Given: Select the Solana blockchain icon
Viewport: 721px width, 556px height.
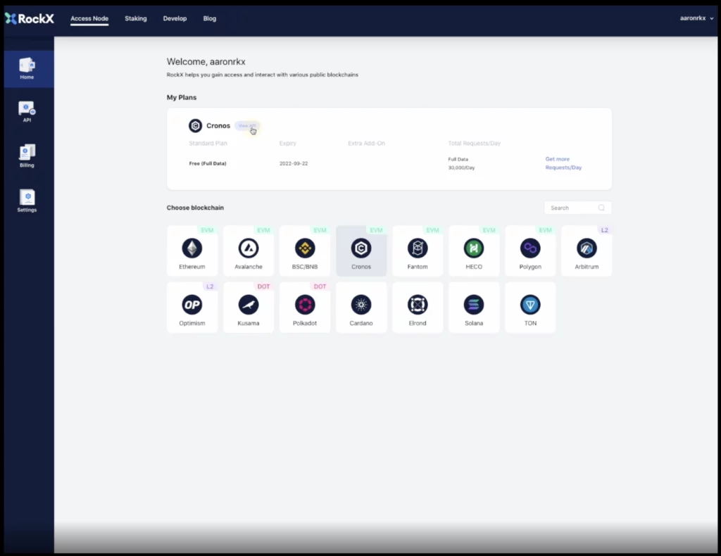Looking at the screenshot, I should pos(474,305).
